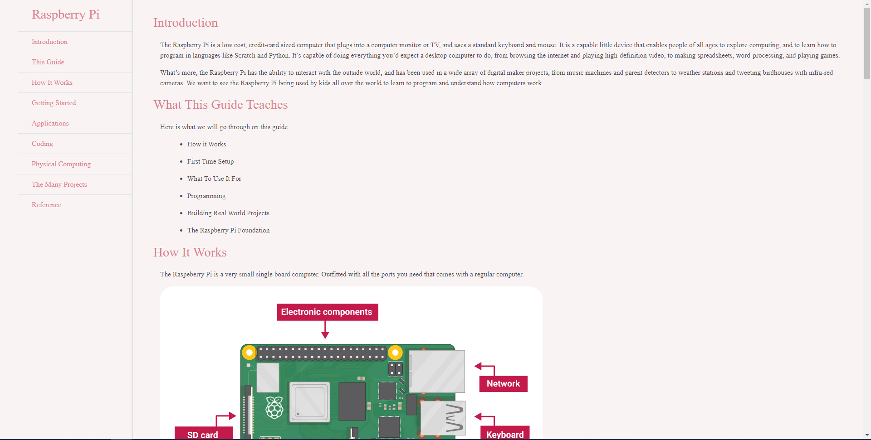
Task: Click the Introduction heading
Action: pyautogui.click(x=185, y=23)
